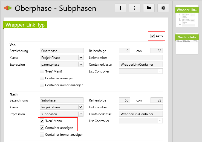Screen dimensions: 202x142
Task: Open the three-dot more options menu
Action: coord(135,8)
